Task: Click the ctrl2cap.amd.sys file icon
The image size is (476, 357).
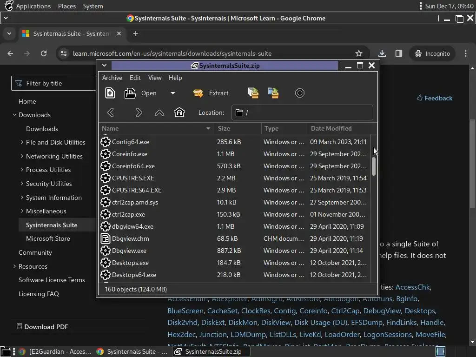Action: pos(106,202)
